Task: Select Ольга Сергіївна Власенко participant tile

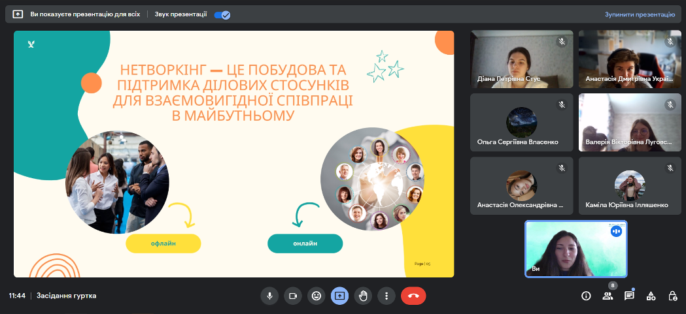Action: pyautogui.click(x=521, y=122)
